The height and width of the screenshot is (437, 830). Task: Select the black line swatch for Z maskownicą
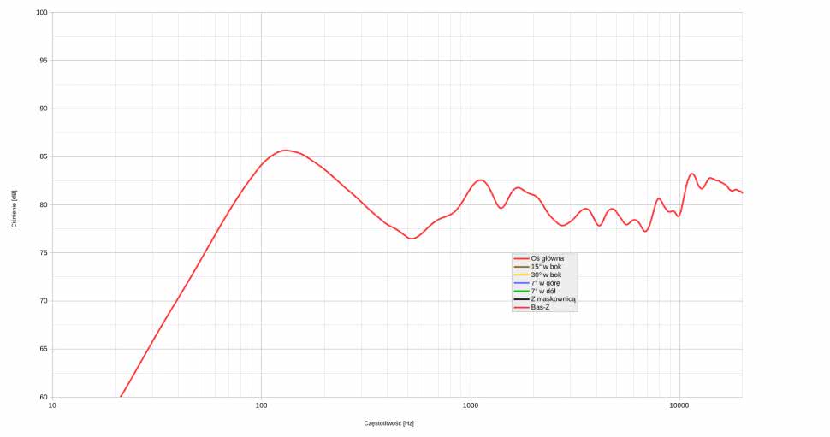[521, 299]
